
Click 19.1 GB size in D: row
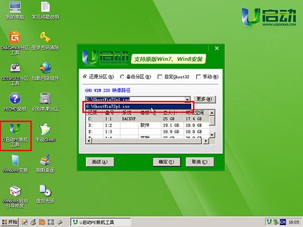tap(171, 125)
